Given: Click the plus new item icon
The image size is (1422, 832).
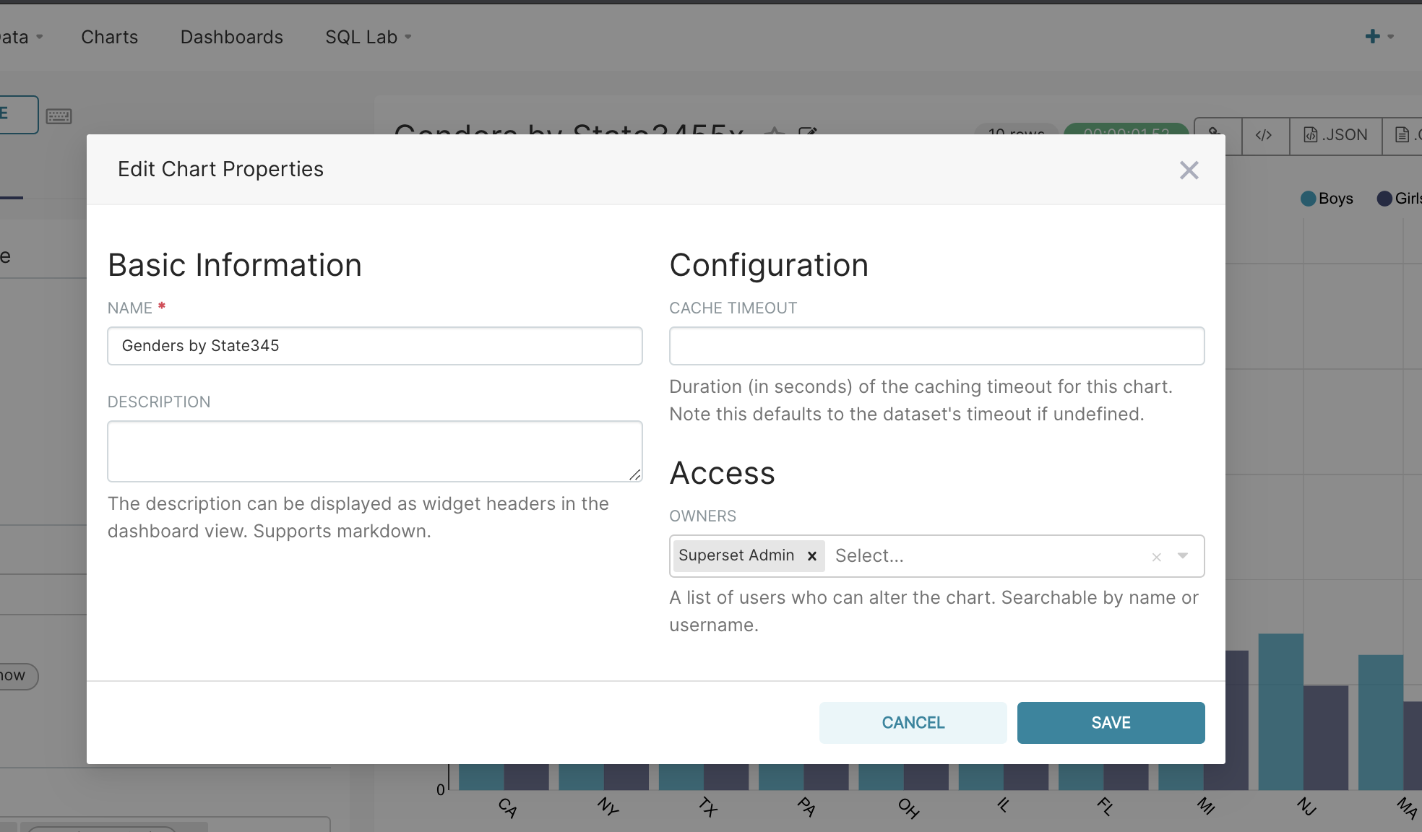Looking at the screenshot, I should click(x=1373, y=37).
